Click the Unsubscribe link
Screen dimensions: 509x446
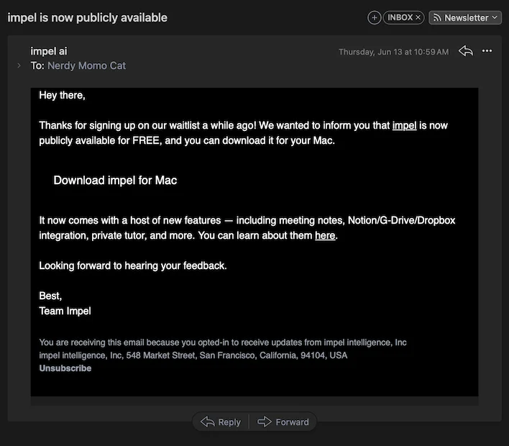(x=65, y=368)
